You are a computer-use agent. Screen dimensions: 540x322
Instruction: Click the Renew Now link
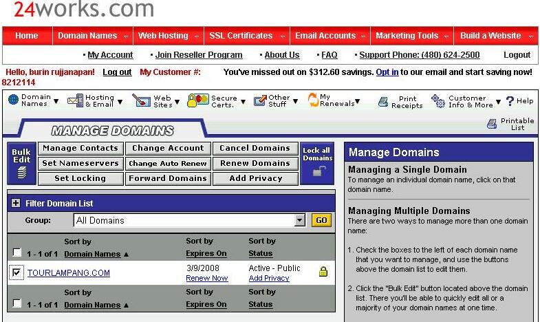(207, 278)
